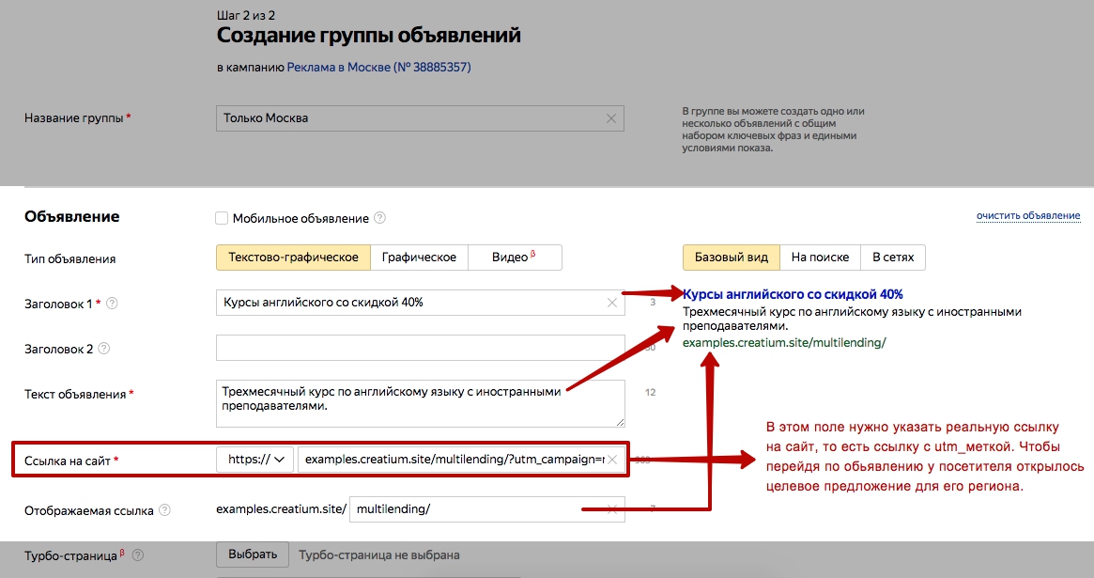Click the Шаг 2 из 2 step label
The width and height of the screenshot is (1094, 578).
246,15
